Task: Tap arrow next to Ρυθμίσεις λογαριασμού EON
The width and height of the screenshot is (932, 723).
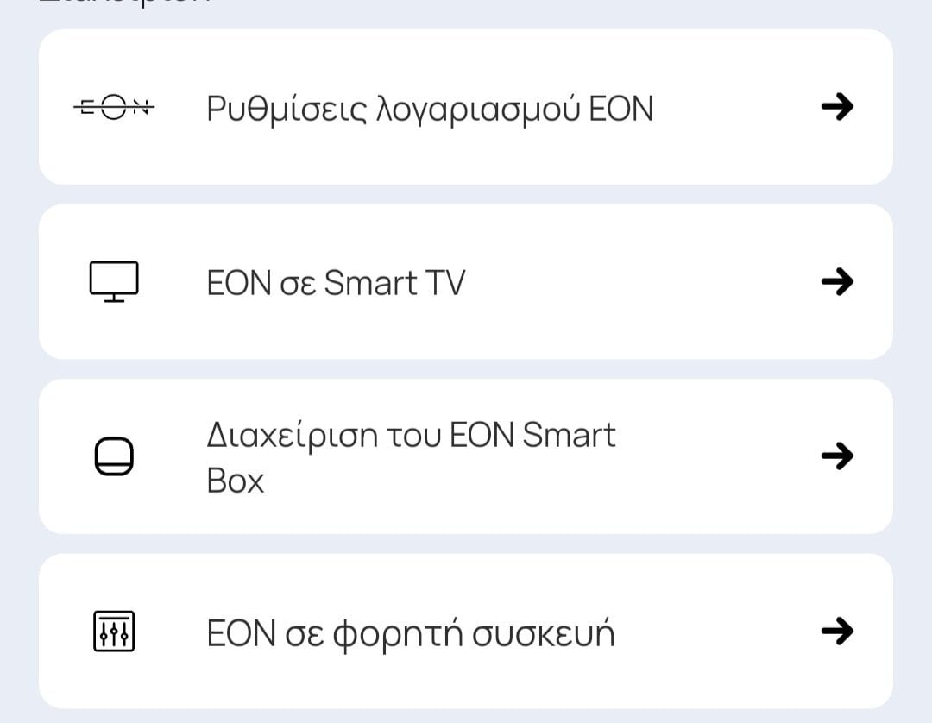Action: pyautogui.click(x=837, y=107)
